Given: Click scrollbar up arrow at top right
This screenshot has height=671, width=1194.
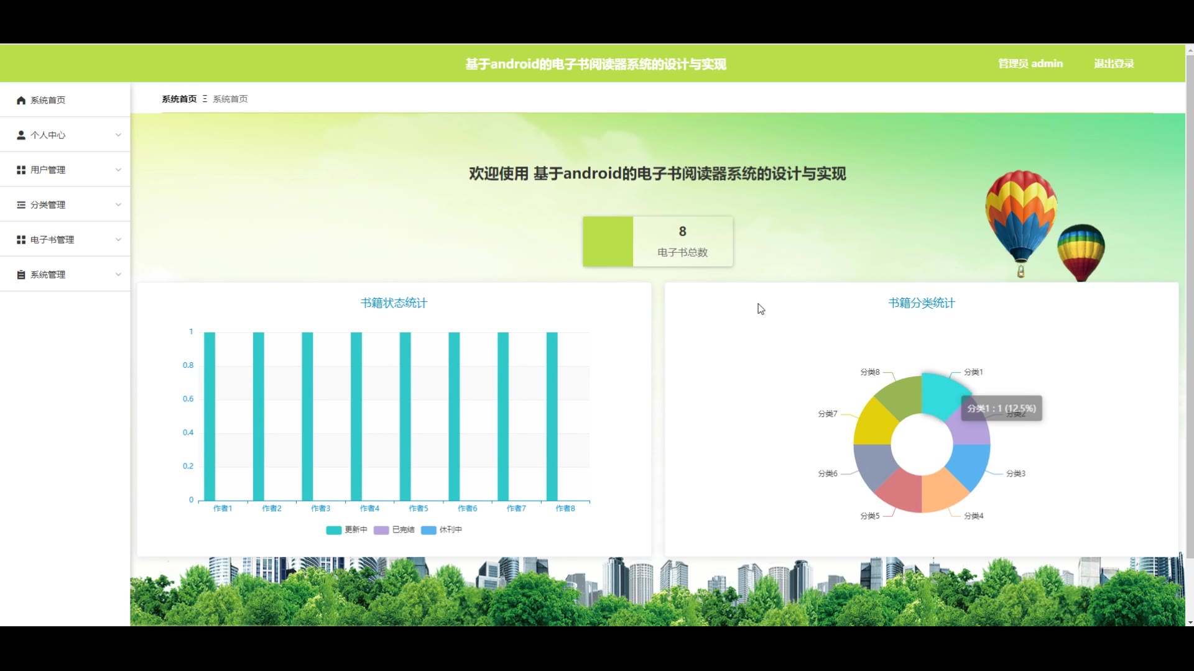Looking at the screenshot, I should (x=1190, y=50).
